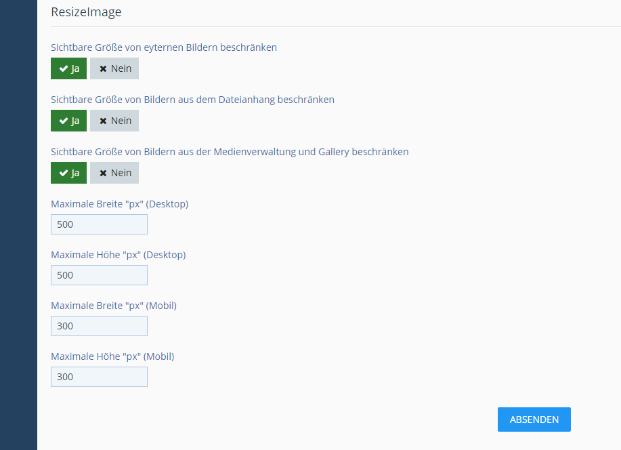Click the 'Maximale Breite "px" (Desktop)' label

[x=119, y=204]
